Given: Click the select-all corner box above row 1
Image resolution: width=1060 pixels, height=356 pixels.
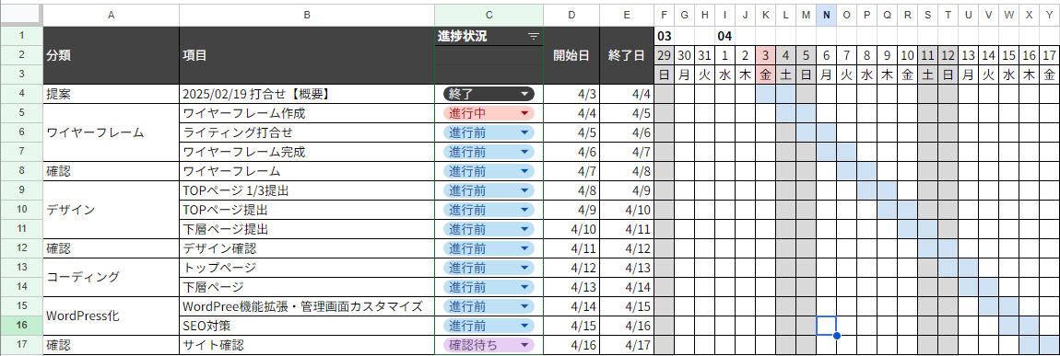Looking at the screenshot, I should coord(21,15).
